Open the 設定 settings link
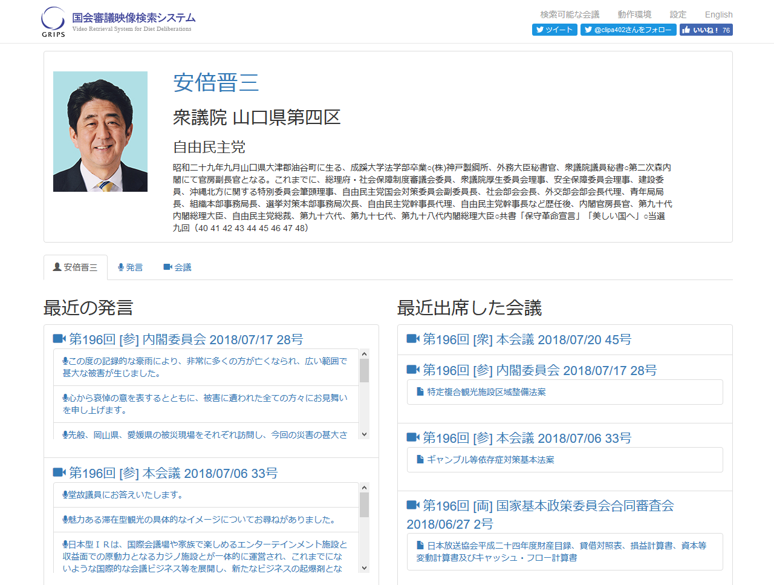 point(678,15)
